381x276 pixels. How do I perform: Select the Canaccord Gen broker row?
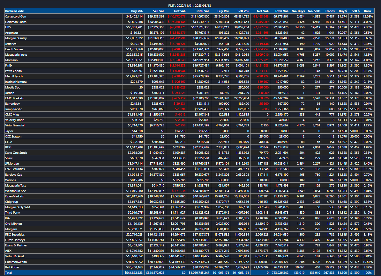coord(190,17)
